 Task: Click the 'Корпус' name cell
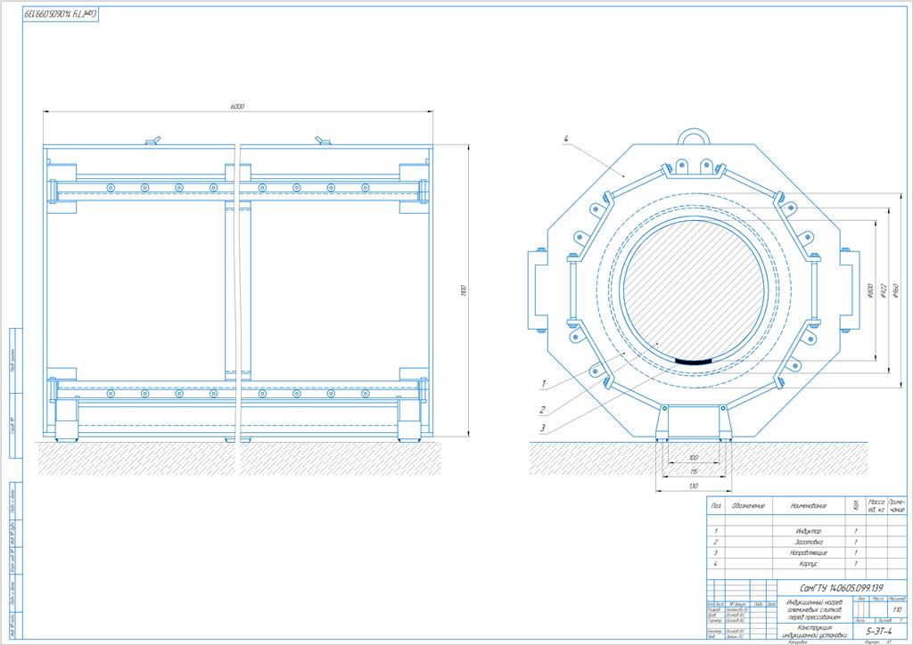[808, 564]
